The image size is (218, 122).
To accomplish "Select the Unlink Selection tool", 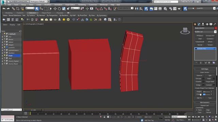I will (18, 9).
